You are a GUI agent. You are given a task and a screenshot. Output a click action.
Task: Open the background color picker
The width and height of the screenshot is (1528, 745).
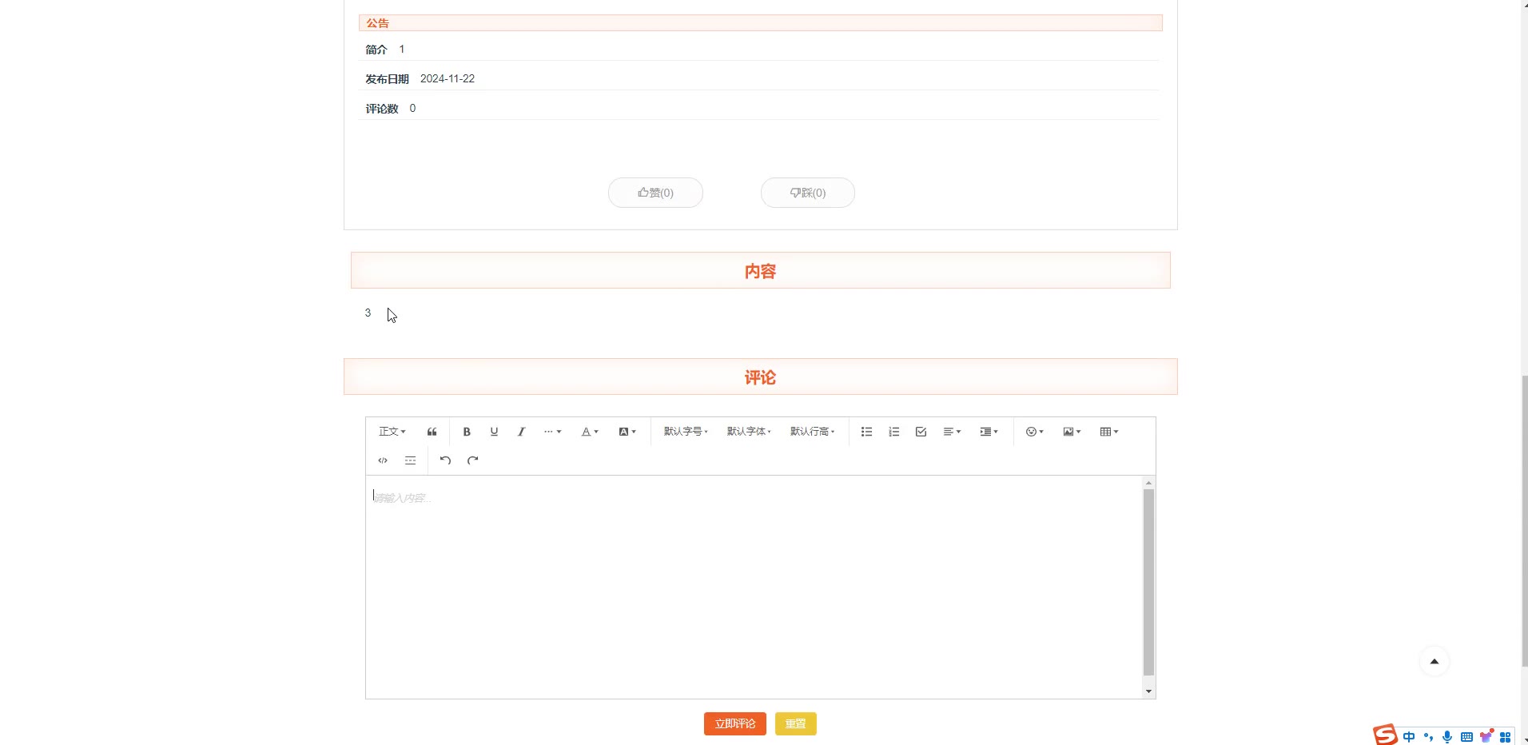tap(627, 432)
